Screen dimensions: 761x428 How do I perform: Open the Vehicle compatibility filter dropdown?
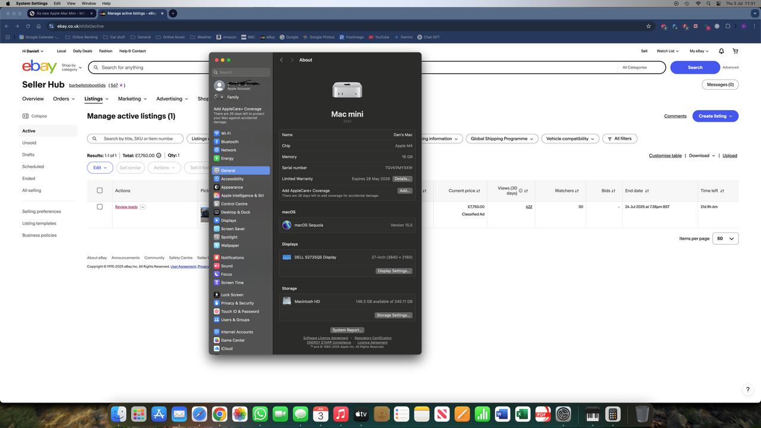[570, 139]
